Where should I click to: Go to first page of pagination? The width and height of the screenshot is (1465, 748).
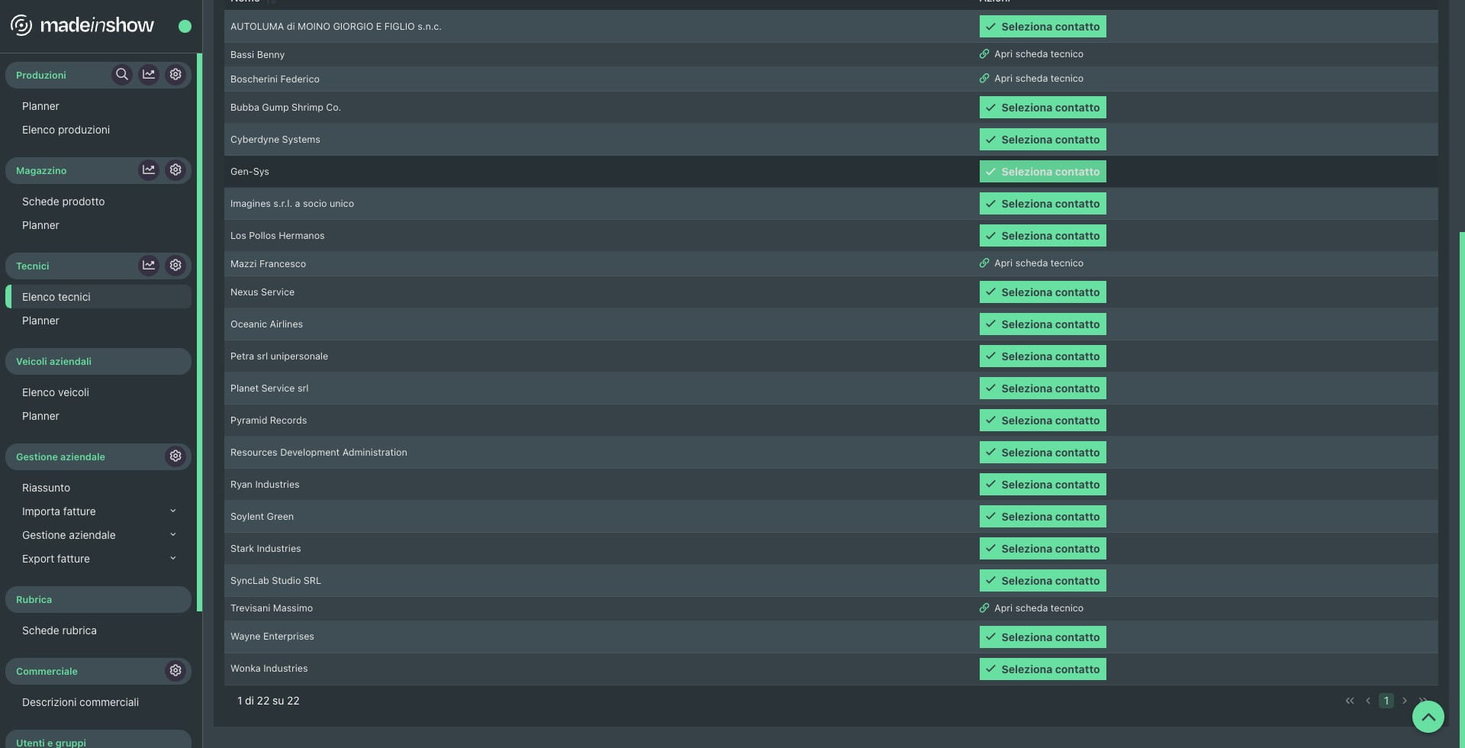coord(1349,701)
